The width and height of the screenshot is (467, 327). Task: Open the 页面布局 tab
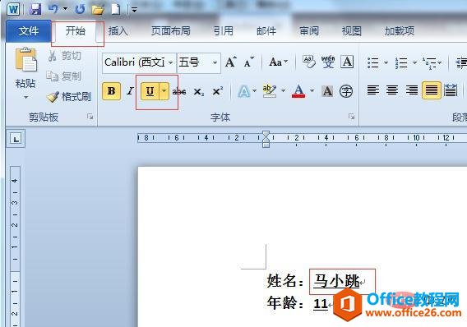click(171, 31)
